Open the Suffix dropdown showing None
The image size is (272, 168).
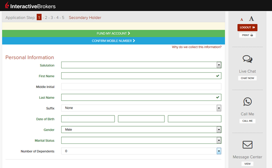[x=141, y=108]
